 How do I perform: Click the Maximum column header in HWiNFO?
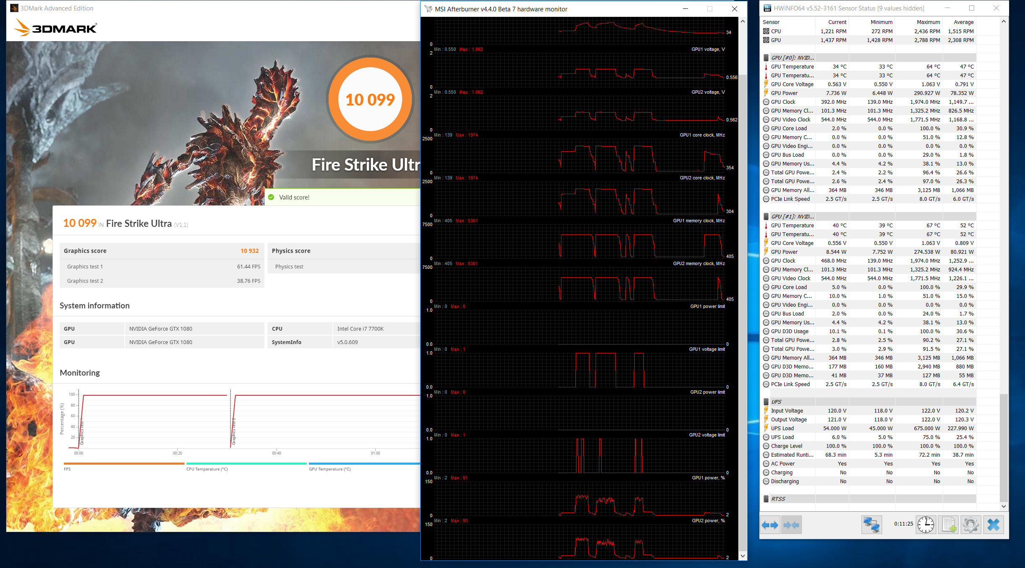tap(928, 22)
